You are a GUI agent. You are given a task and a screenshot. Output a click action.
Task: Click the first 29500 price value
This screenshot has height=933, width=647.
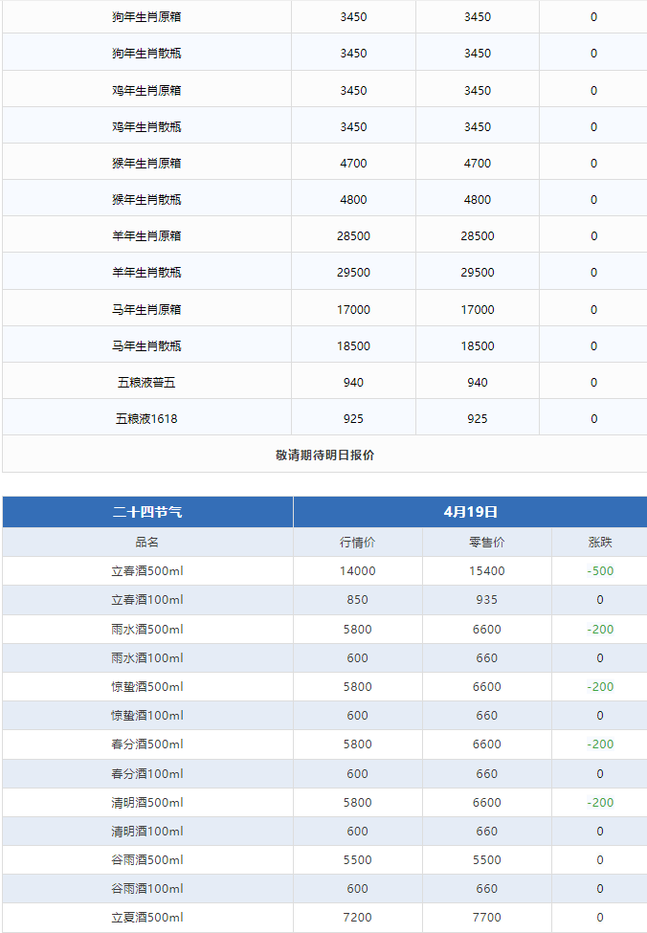point(353,272)
